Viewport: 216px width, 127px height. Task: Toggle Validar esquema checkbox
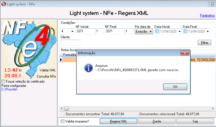[x=62, y=121]
